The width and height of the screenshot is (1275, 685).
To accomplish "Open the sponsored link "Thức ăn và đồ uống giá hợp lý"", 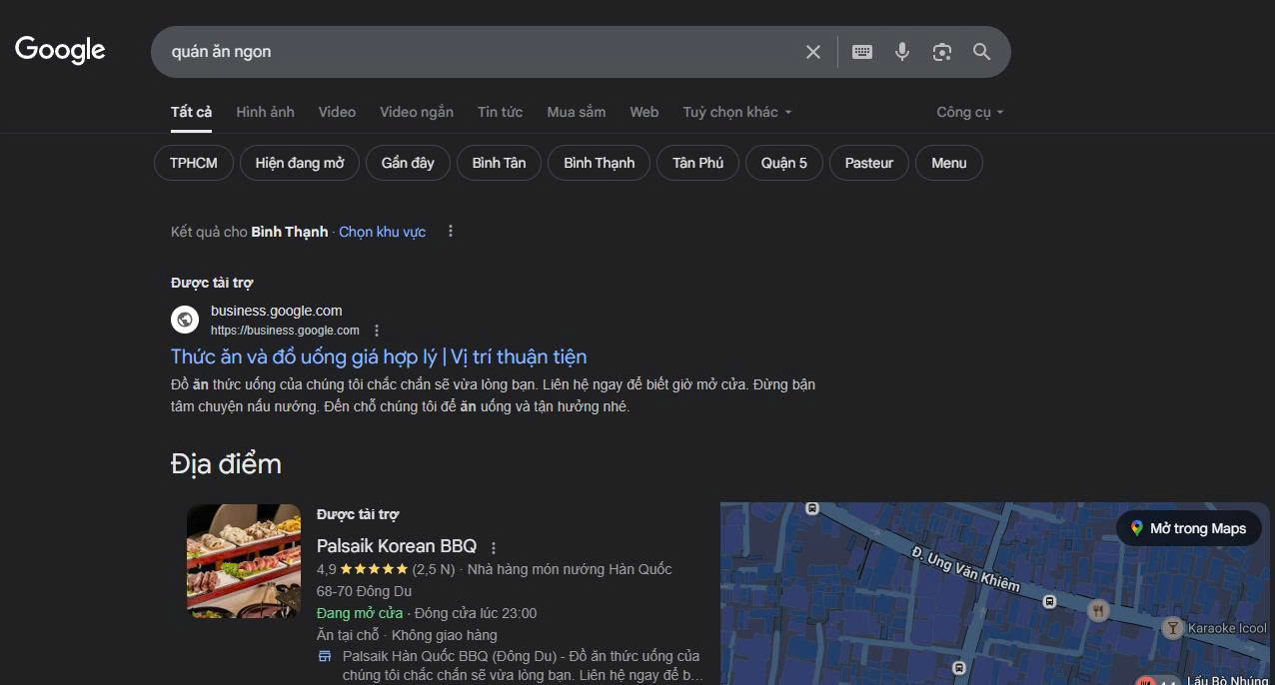I will click(x=379, y=356).
